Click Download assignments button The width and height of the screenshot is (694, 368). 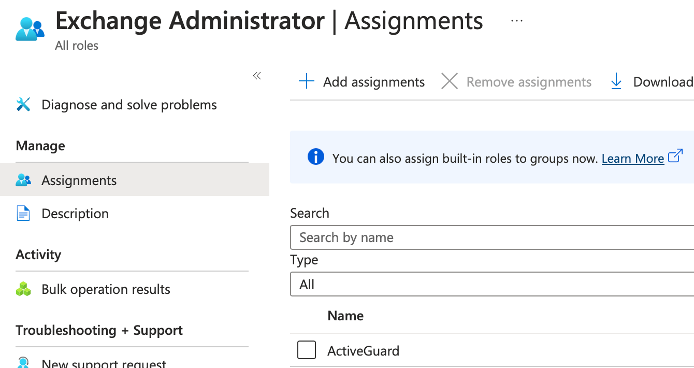tap(652, 82)
